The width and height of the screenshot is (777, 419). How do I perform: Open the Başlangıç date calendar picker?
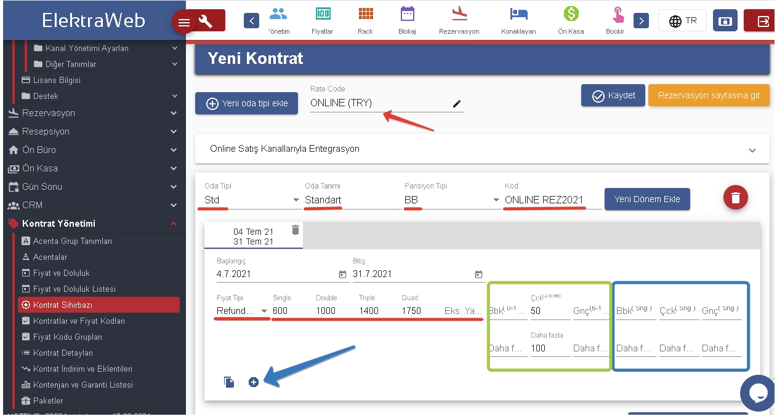[343, 275]
